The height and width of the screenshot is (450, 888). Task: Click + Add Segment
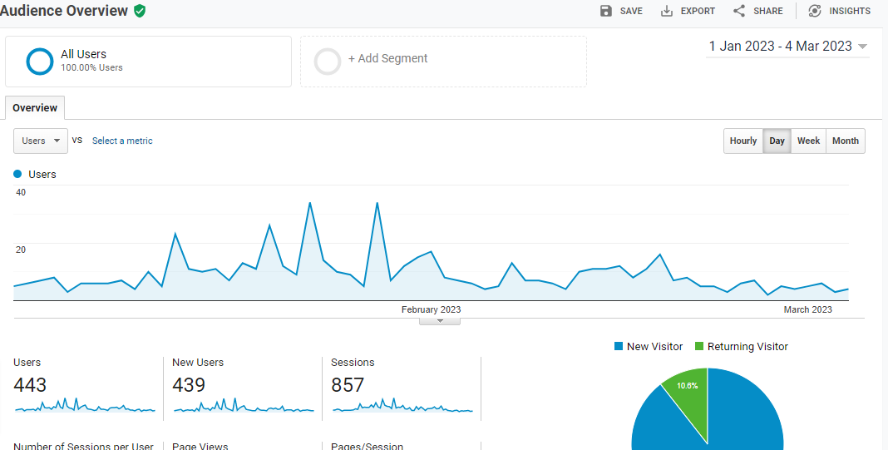click(x=387, y=58)
